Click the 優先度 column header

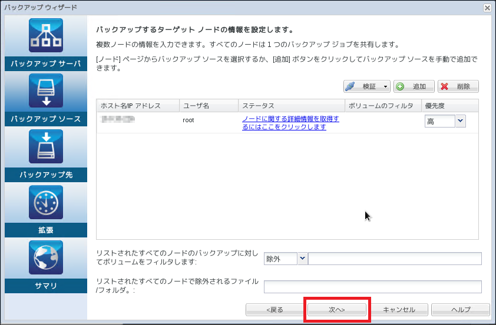(x=450, y=106)
